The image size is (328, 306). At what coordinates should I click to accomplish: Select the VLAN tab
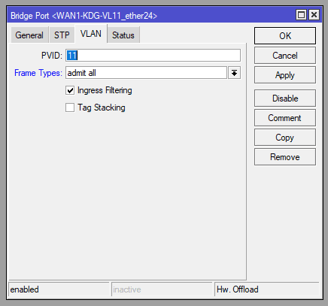coord(91,34)
